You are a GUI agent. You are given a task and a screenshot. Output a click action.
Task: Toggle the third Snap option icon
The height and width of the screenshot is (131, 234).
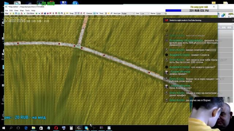click(x=81, y=13)
